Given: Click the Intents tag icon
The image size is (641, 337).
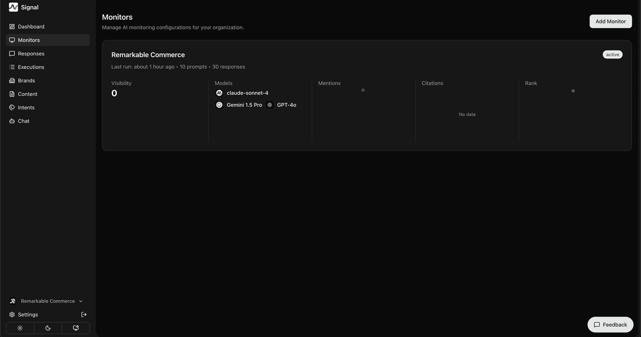Looking at the screenshot, I should coord(12,108).
